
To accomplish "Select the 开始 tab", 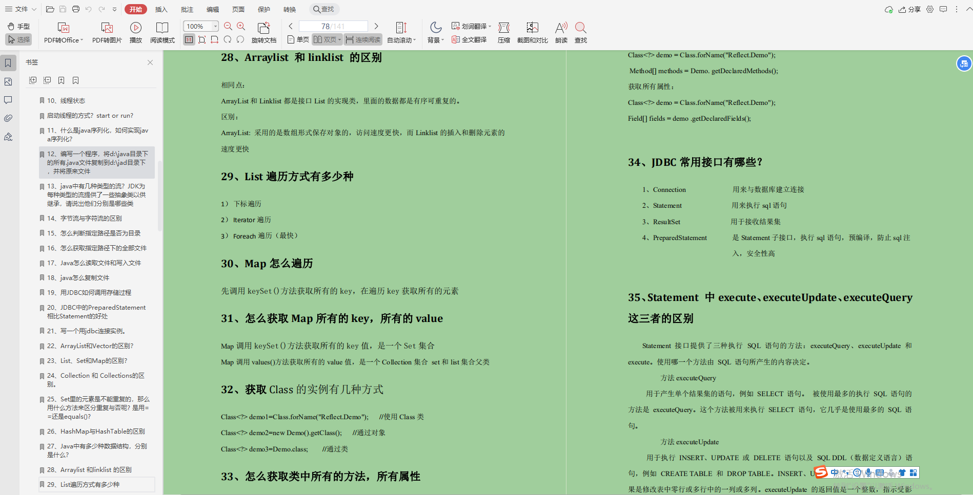I will (x=136, y=9).
